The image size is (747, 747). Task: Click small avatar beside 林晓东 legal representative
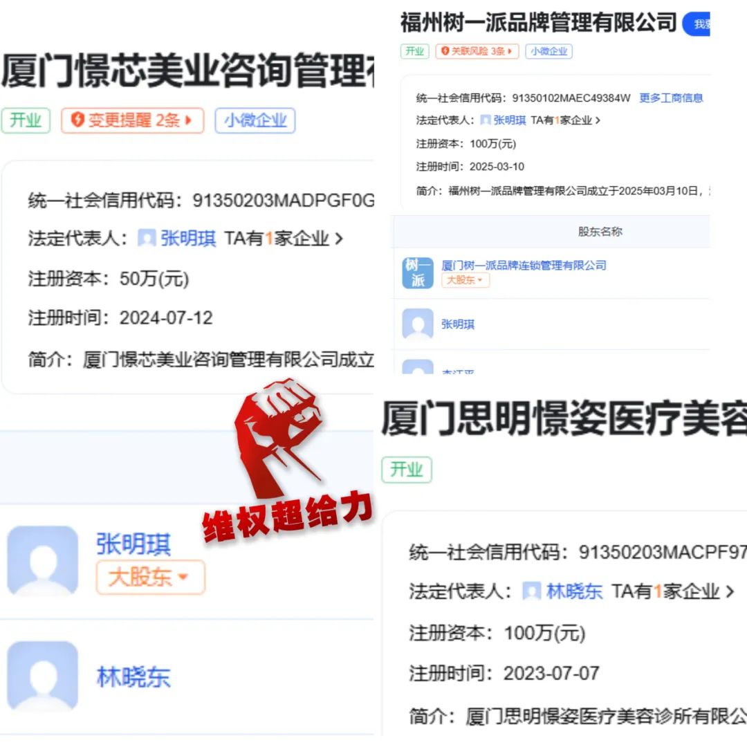(532, 591)
